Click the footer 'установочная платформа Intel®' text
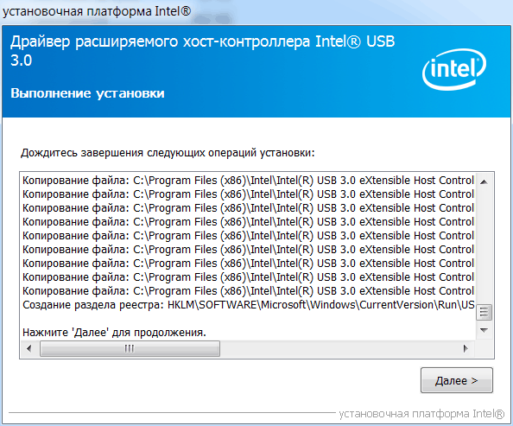 [421, 414]
